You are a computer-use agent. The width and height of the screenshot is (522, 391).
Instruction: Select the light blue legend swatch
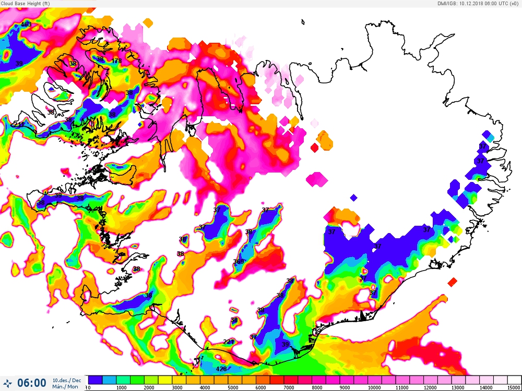tap(109, 380)
